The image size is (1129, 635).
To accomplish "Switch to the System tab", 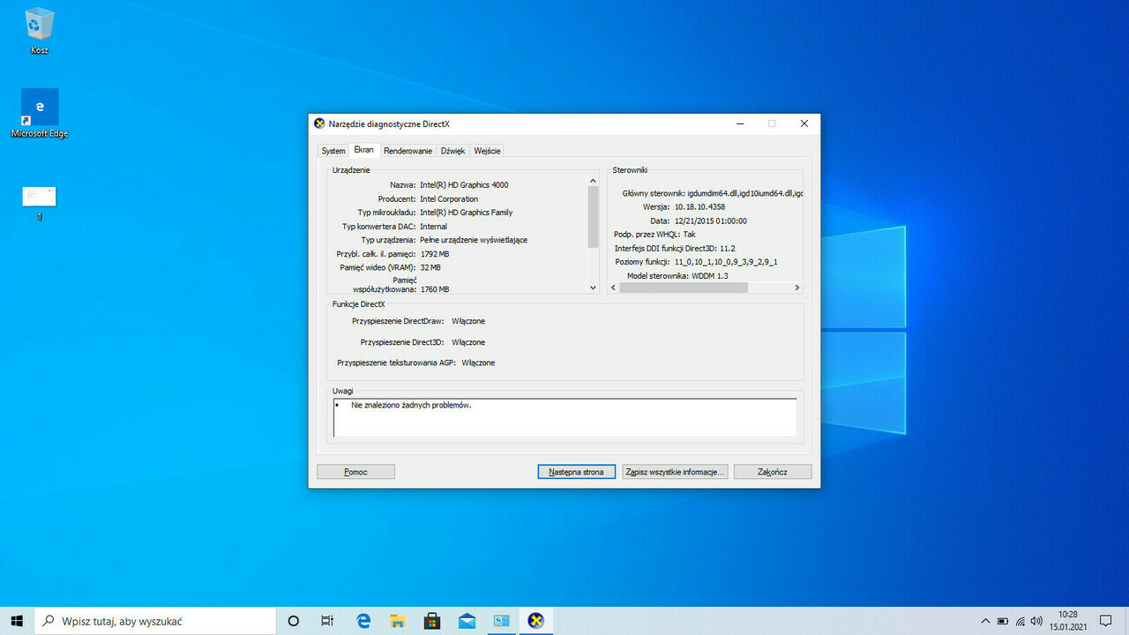I will 333,151.
